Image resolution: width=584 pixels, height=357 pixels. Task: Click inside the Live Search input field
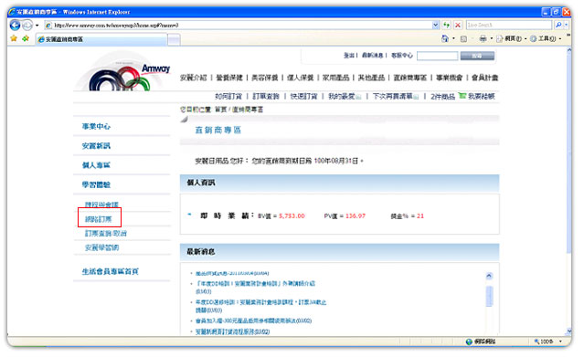509,25
